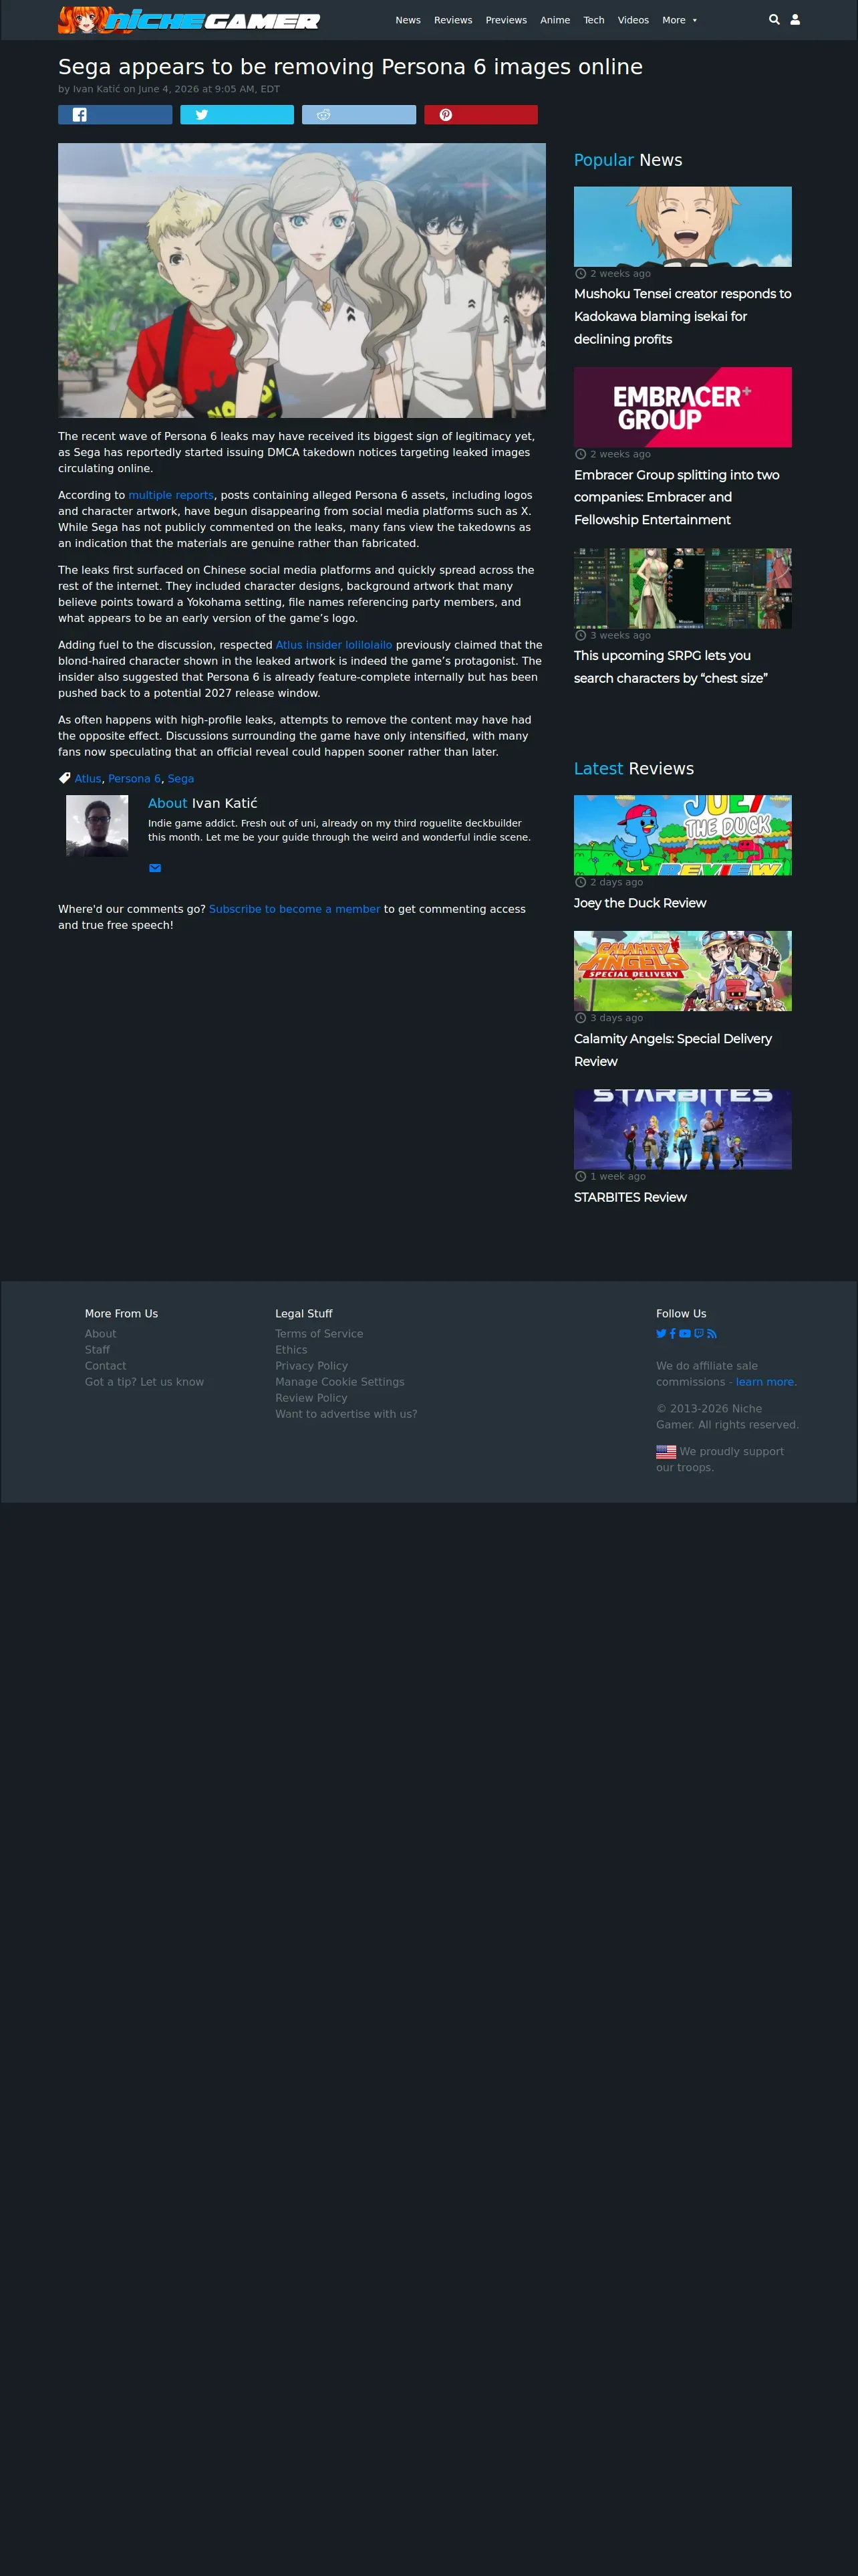Click the 'Popular News' sidebar heading
Screen dimensions: 858x2576
(628, 160)
